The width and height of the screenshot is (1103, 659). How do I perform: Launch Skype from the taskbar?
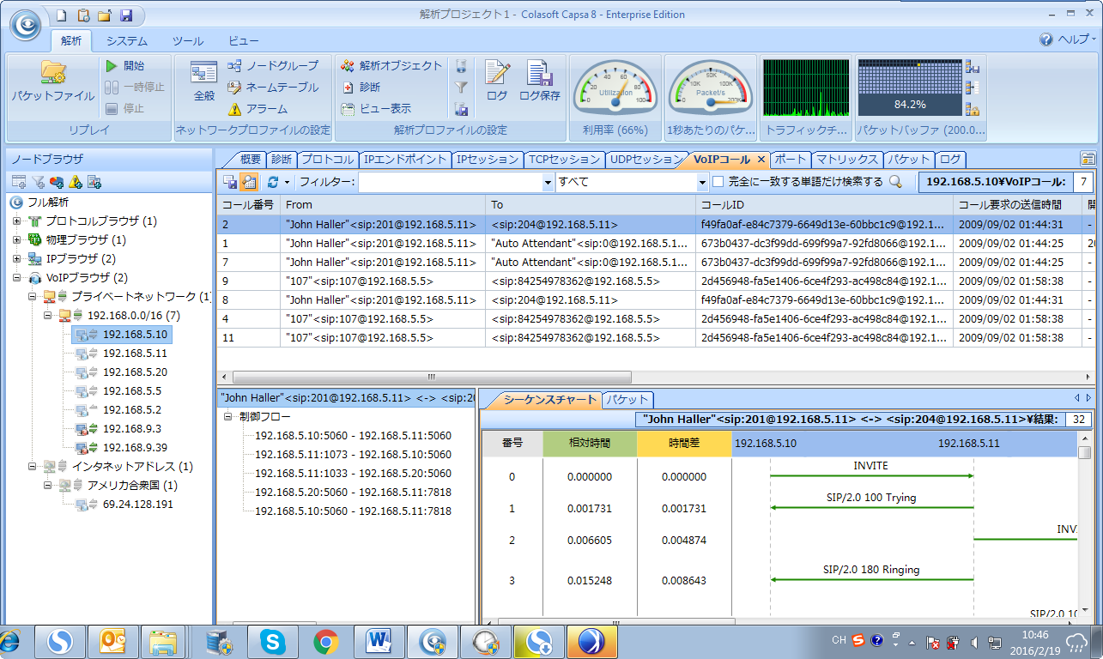pyautogui.click(x=273, y=641)
